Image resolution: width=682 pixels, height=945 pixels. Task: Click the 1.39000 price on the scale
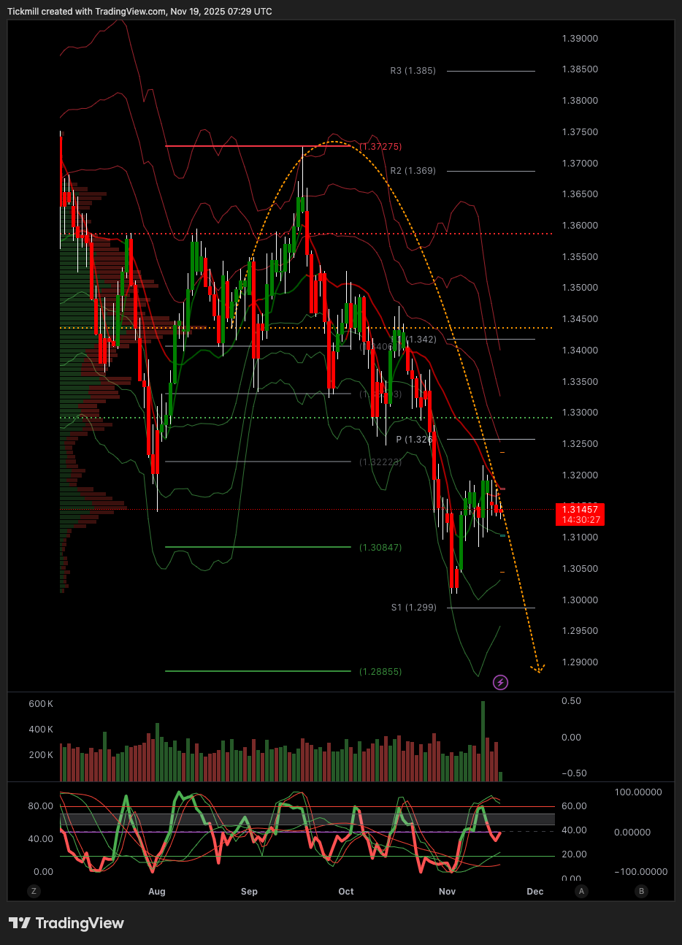tap(581, 39)
